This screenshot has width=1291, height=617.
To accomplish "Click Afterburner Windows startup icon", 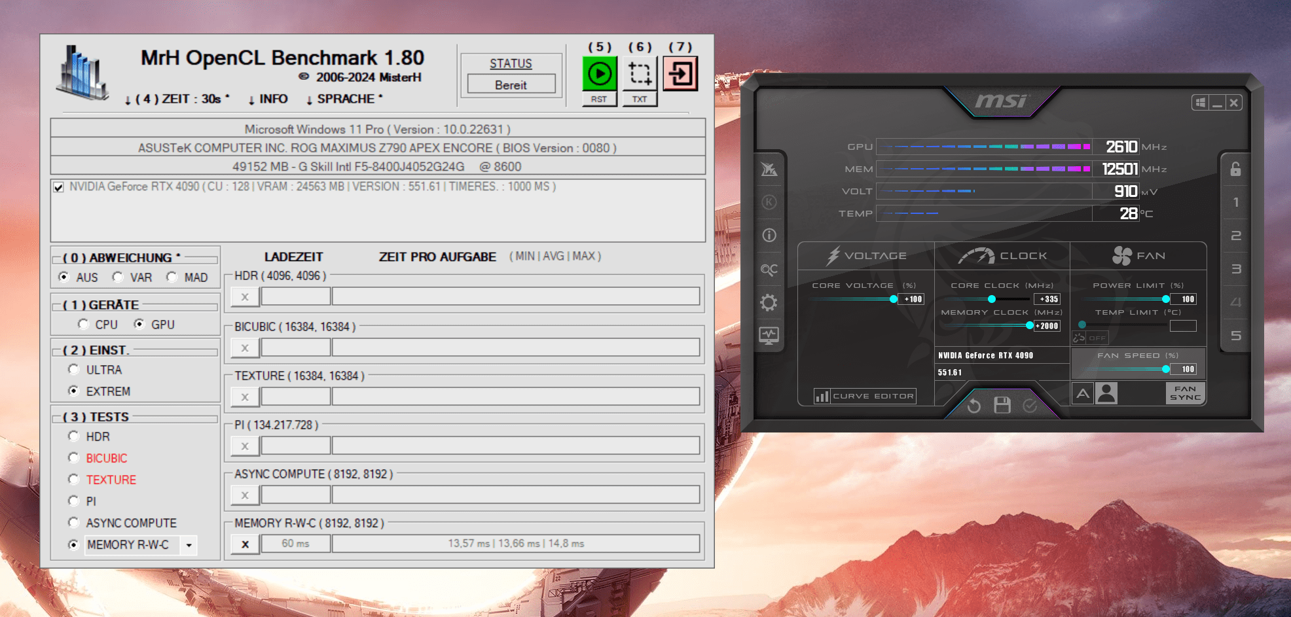I will coord(1200,103).
